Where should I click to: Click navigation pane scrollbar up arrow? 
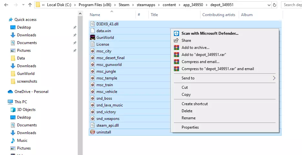(x=80, y=14)
